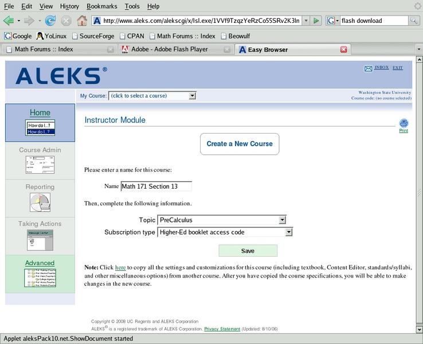Open the Taking Actions message center icon
Screen dimensions: 423x344
[40, 240]
